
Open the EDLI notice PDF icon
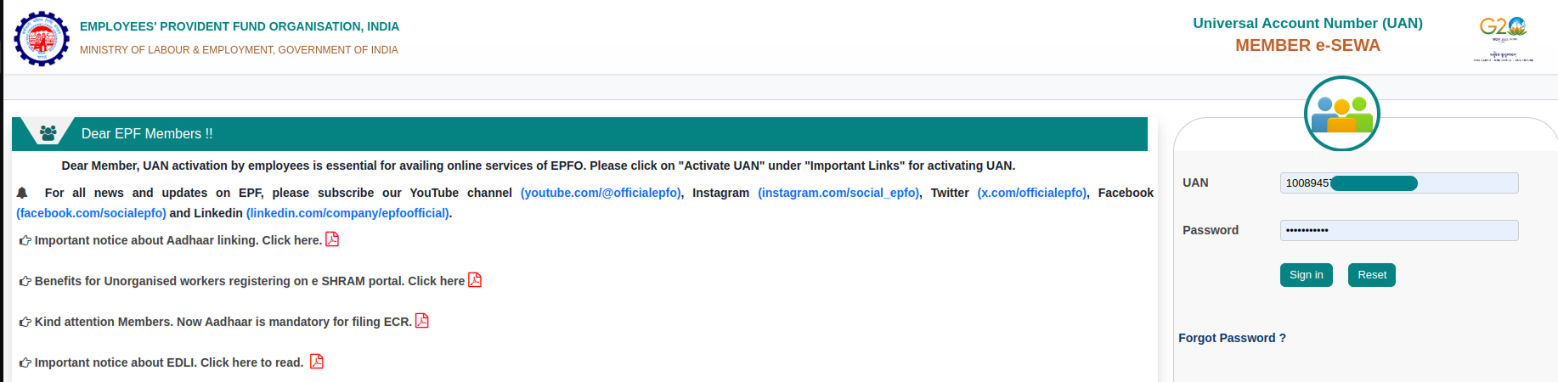pos(317,362)
